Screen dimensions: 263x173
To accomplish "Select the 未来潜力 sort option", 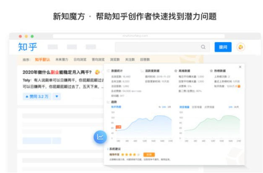I will 62,59.
